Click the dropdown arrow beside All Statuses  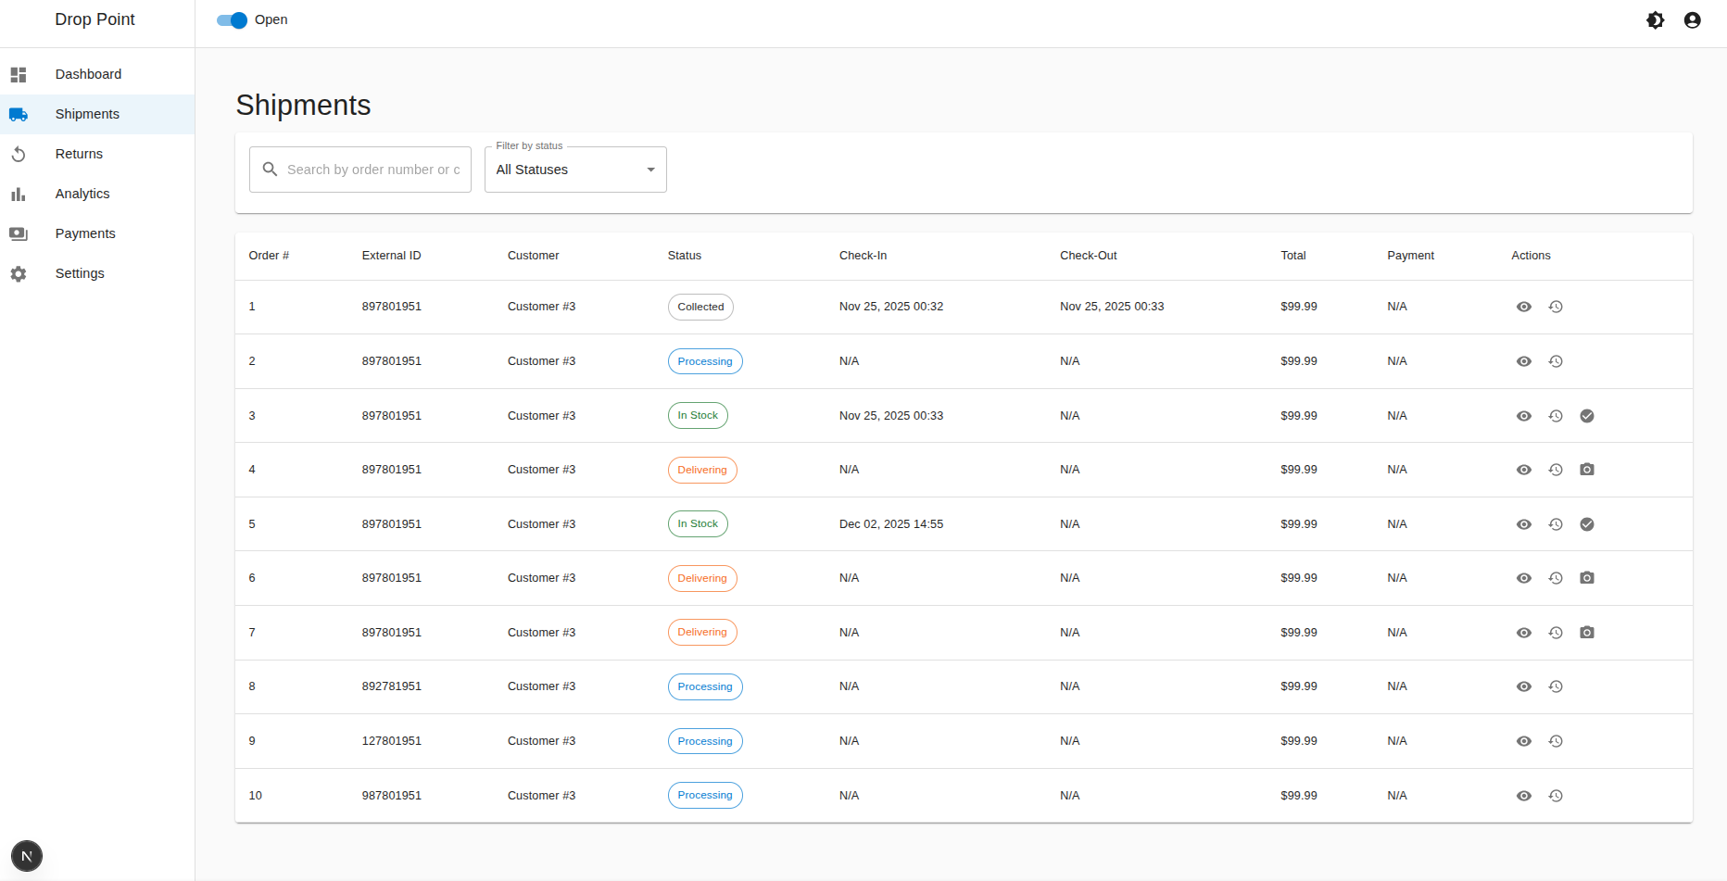click(650, 170)
